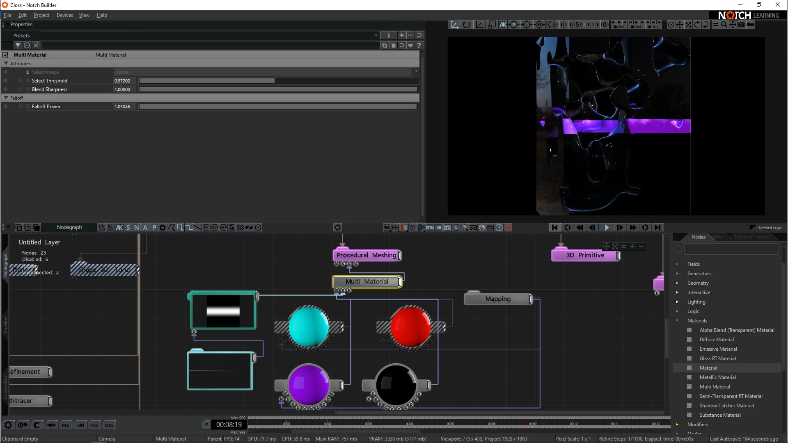Open the Project menu
Viewport: 788px width, 443px height.
tap(41, 15)
